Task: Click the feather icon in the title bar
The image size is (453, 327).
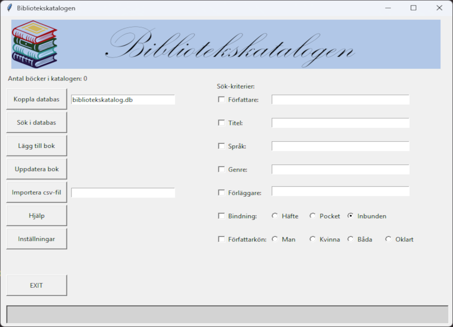Action: pyautogui.click(x=10, y=8)
